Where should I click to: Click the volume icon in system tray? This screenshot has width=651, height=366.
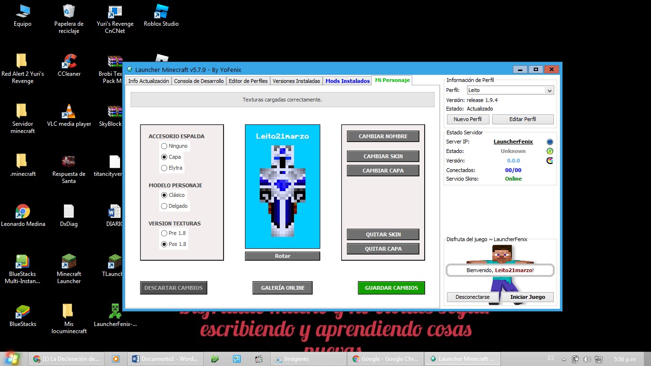(586, 359)
